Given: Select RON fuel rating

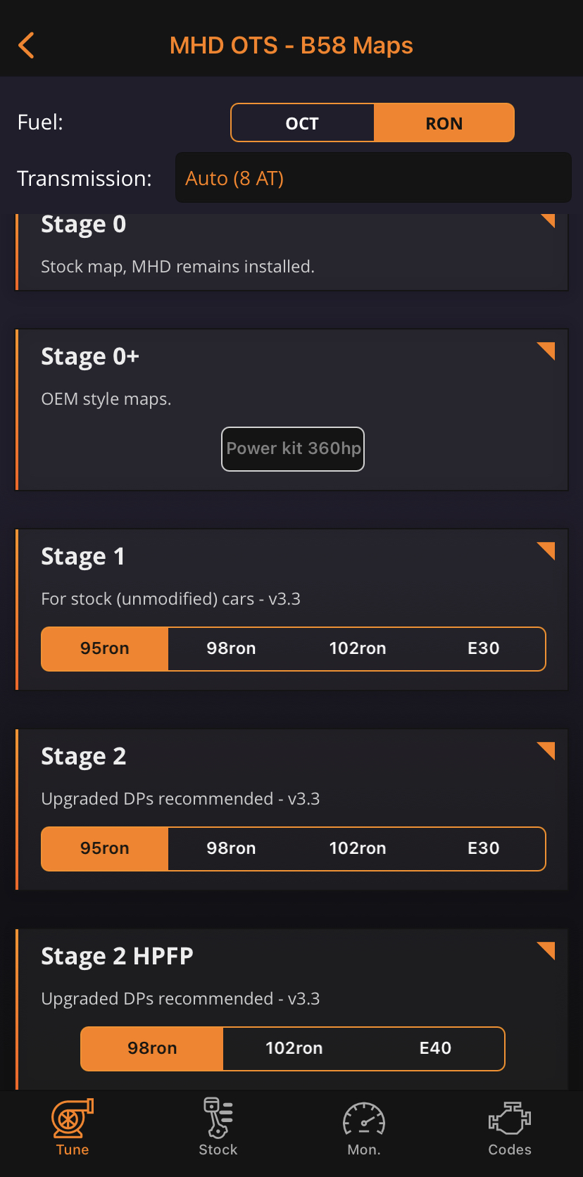Looking at the screenshot, I should pos(444,123).
